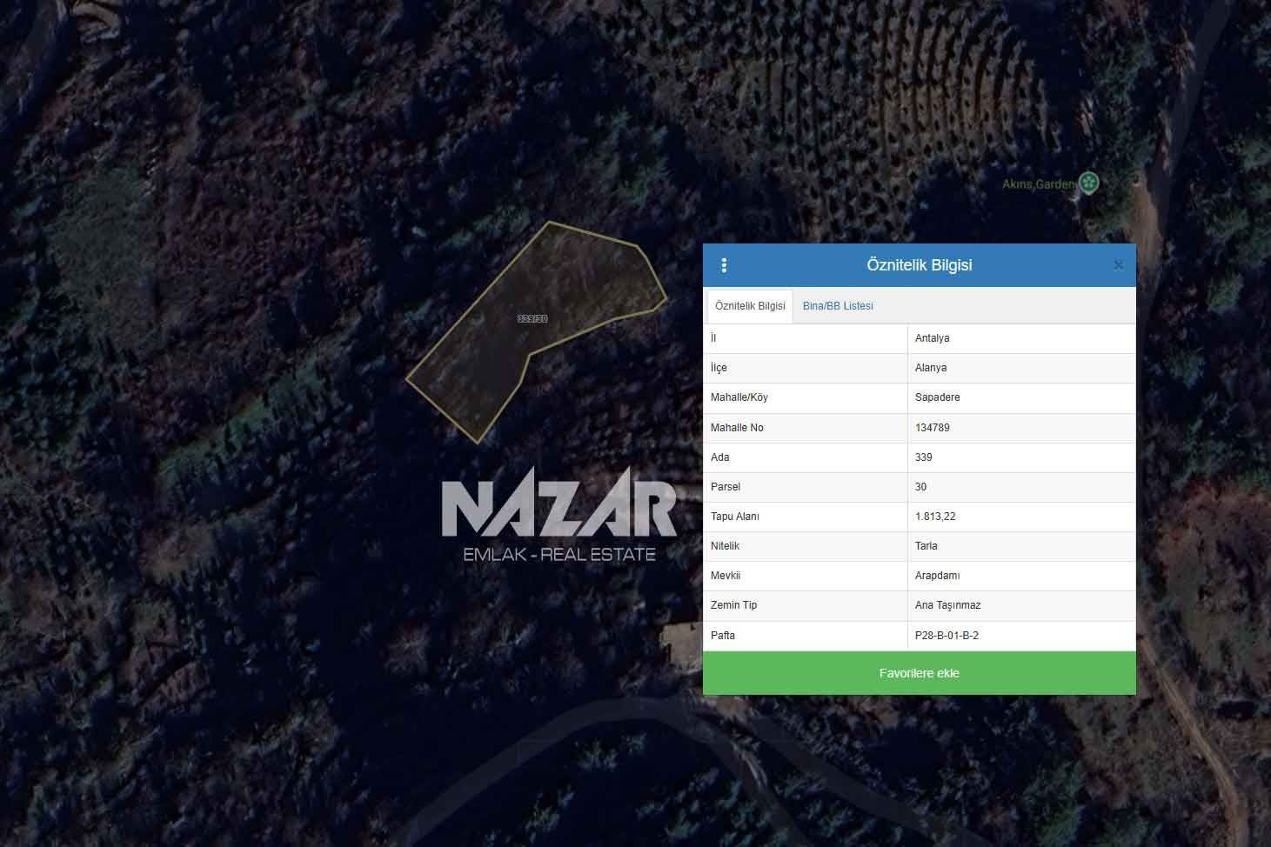Screen dimensions: 1271x847
Task: Select the Zemin Tip value Ana Taşınmaz
Action: click(947, 605)
